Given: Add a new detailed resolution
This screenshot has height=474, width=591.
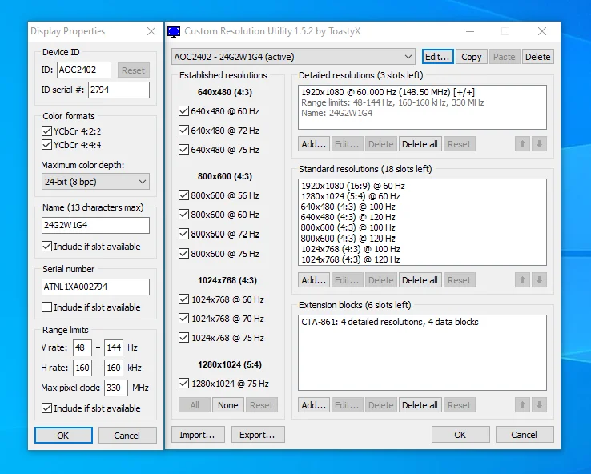Looking at the screenshot, I should click(314, 144).
